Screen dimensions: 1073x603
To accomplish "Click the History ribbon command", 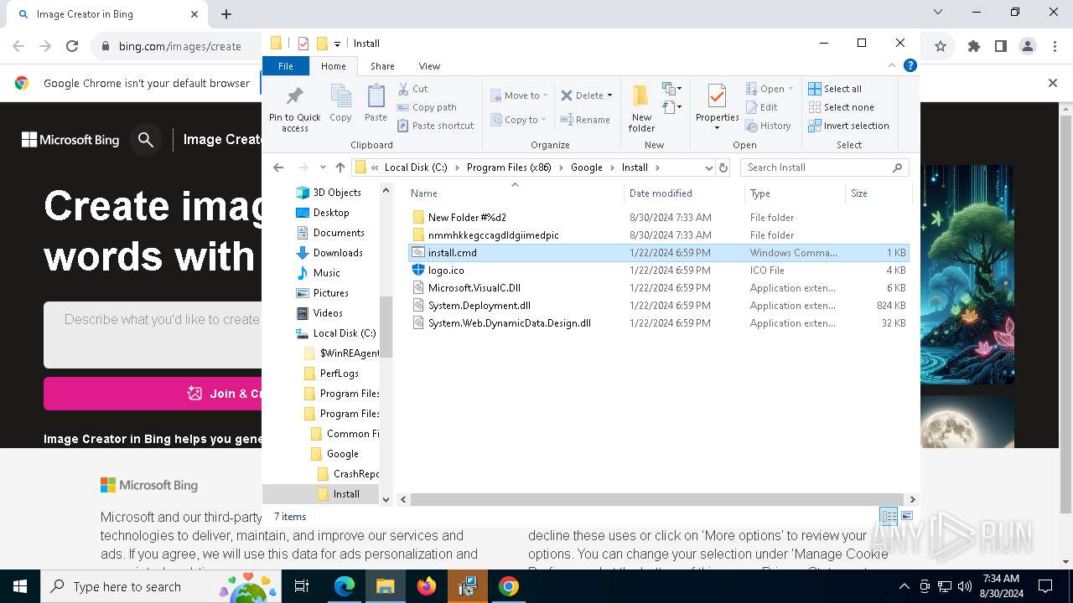I will (x=768, y=126).
